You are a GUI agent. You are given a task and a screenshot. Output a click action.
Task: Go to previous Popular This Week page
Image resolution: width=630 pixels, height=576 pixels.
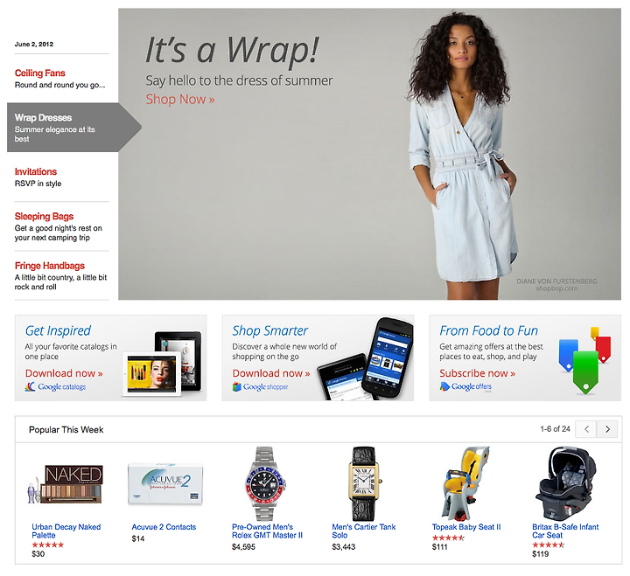(586, 429)
